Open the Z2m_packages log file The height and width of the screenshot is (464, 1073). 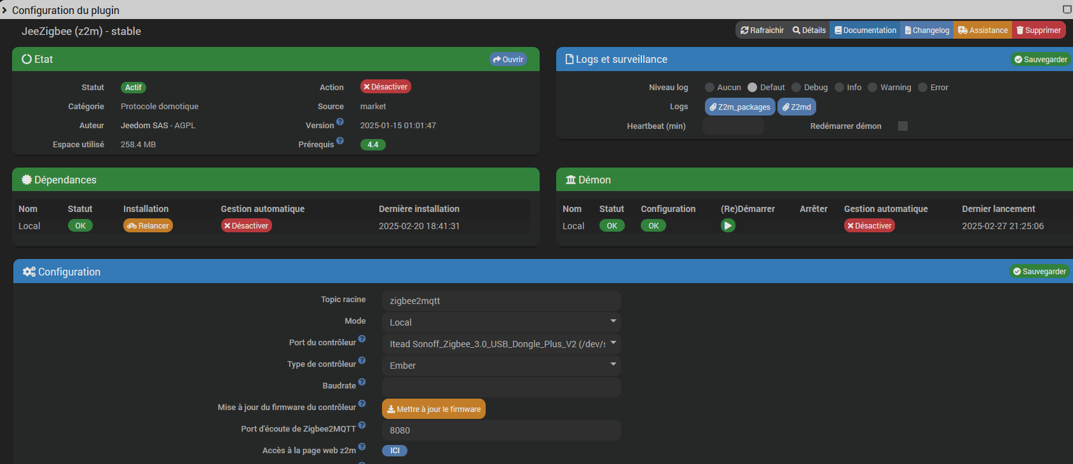click(x=740, y=107)
